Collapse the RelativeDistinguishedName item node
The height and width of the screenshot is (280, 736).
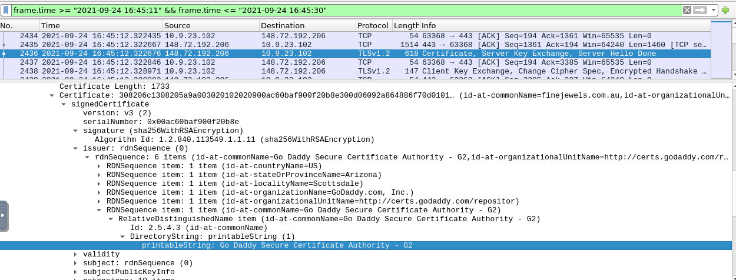[x=111, y=219]
